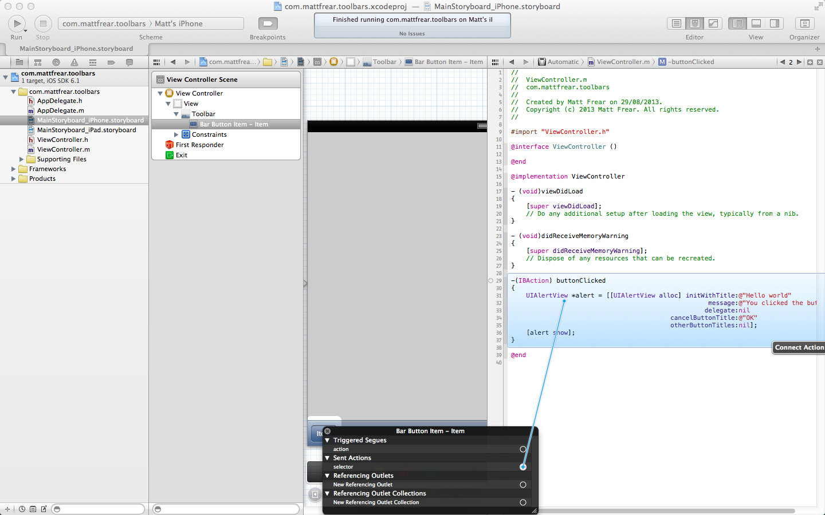The image size is (825, 515).
Task: Open ViewController.h in project navigator
Action: coord(62,140)
